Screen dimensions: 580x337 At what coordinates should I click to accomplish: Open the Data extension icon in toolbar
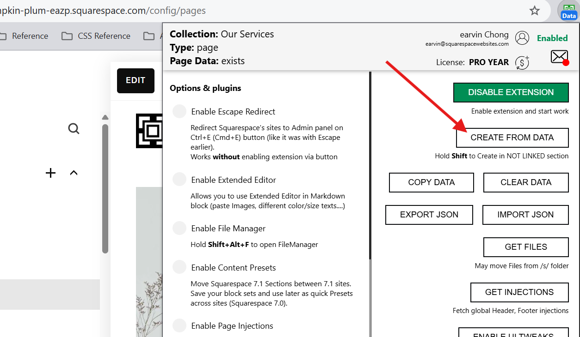tap(568, 11)
